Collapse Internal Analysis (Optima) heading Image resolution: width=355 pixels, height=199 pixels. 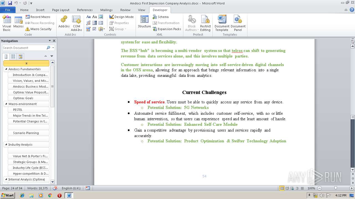tap(6, 179)
